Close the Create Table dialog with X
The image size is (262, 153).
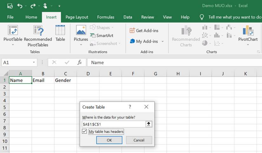click(x=146, y=107)
